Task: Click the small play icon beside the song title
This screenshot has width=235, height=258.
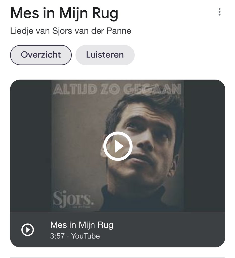Action: pos(27,230)
